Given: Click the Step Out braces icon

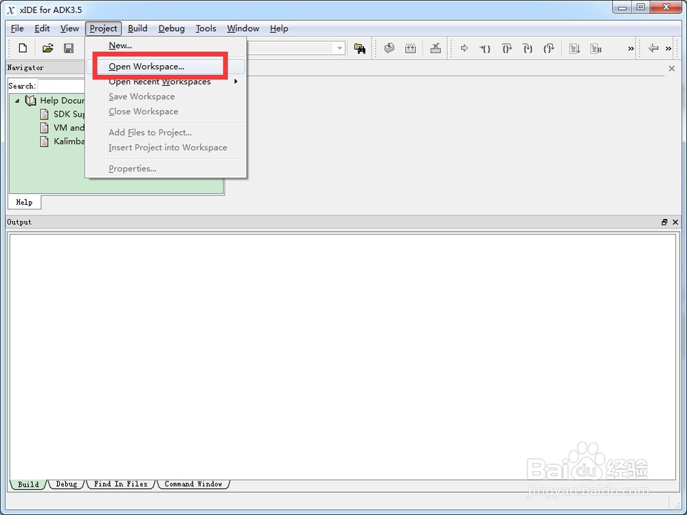Looking at the screenshot, I should [528, 48].
